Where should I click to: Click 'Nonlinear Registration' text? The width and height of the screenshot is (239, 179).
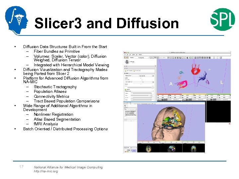pyautogui.click(x=53, y=114)
